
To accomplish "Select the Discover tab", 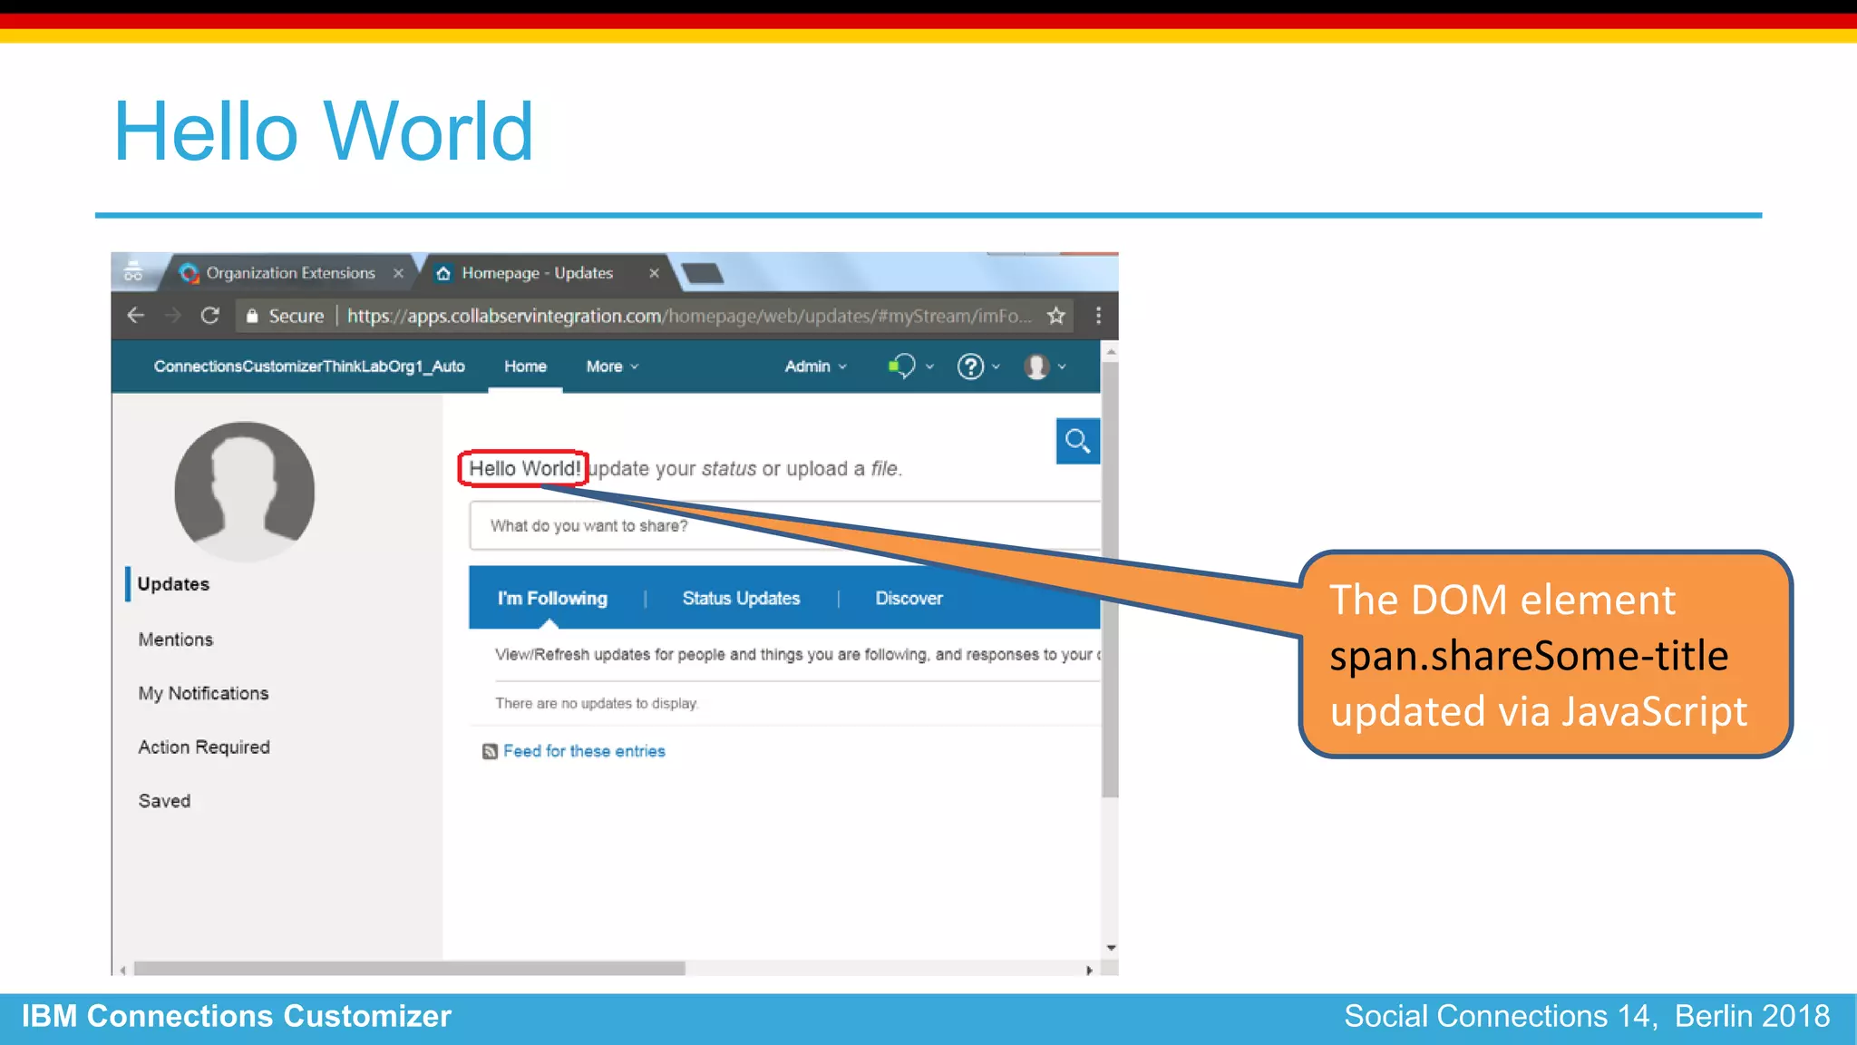I will point(909,599).
